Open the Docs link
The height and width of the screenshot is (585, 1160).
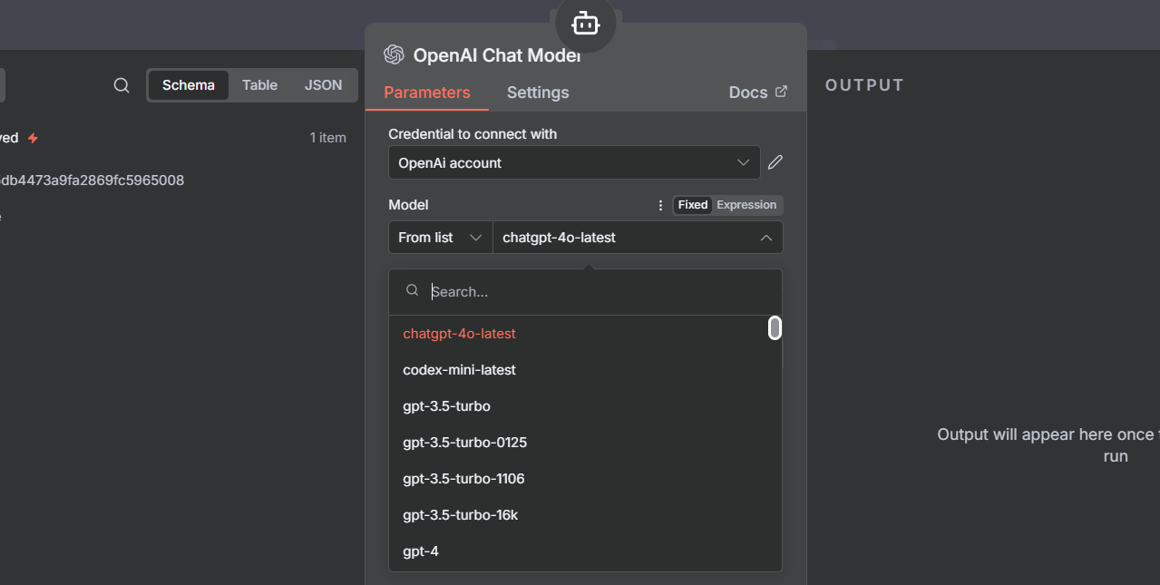click(x=749, y=92)
